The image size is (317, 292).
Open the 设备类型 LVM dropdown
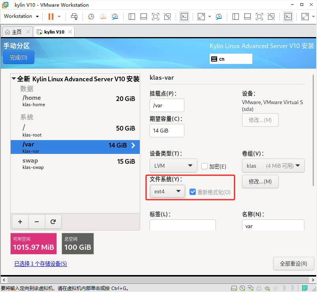point(173,166)
